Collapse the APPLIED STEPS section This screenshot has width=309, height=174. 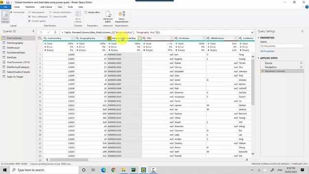point(258,58)
